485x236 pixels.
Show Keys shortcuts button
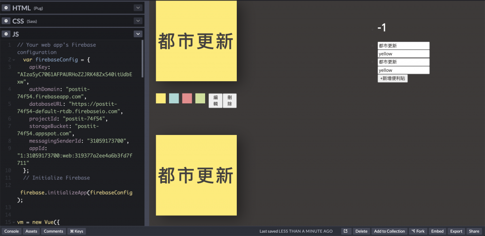point(76,231)
